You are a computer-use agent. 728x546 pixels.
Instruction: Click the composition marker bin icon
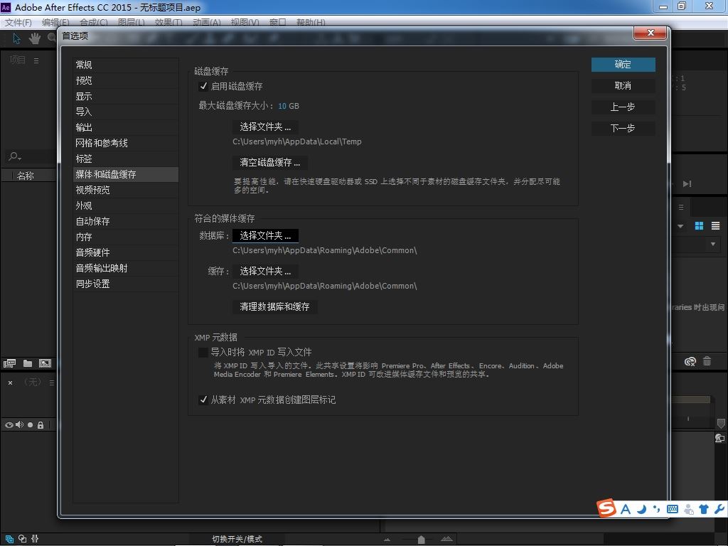point(721,424)
